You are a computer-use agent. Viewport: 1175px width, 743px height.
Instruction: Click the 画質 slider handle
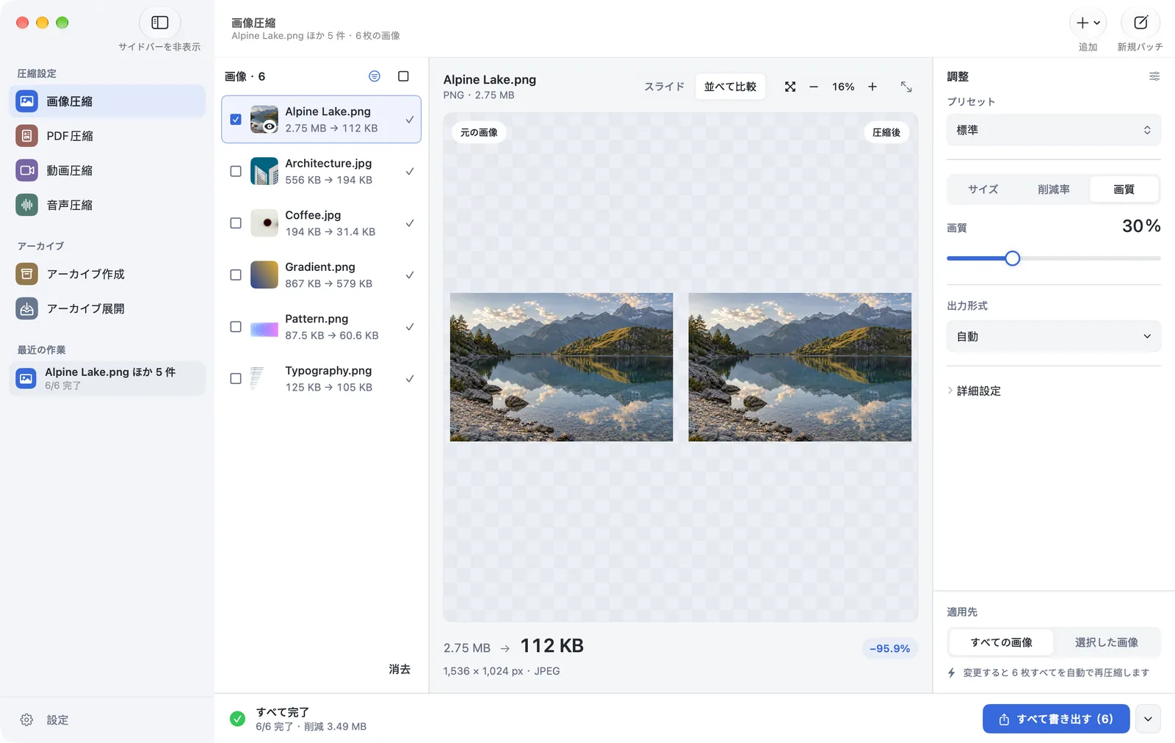pos(1012,258)
